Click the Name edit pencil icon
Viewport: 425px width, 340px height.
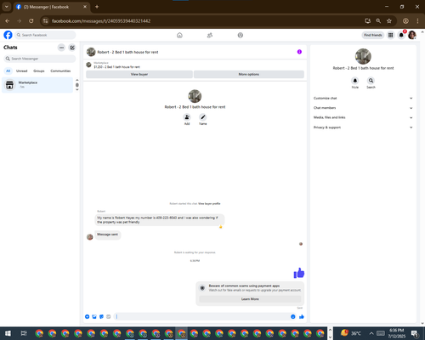(x=203, y=117)
